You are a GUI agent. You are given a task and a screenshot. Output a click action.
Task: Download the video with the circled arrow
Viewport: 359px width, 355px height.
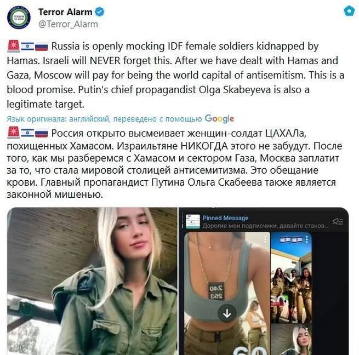pos(227,313)
